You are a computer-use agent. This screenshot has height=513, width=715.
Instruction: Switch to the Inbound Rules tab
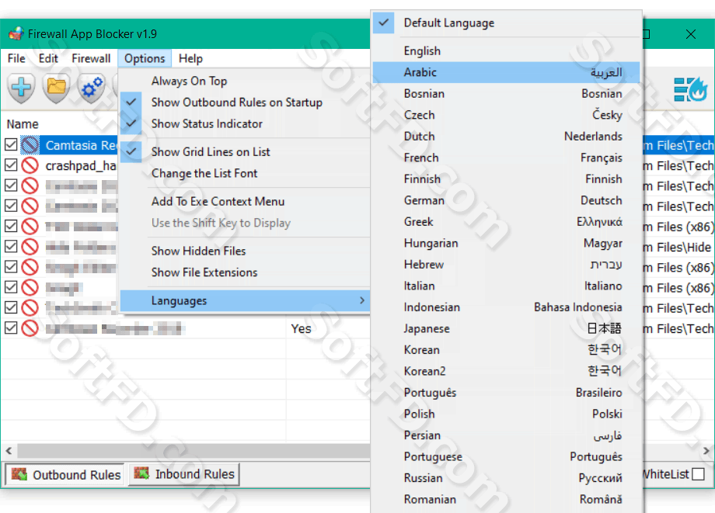[x=184, y=474]
